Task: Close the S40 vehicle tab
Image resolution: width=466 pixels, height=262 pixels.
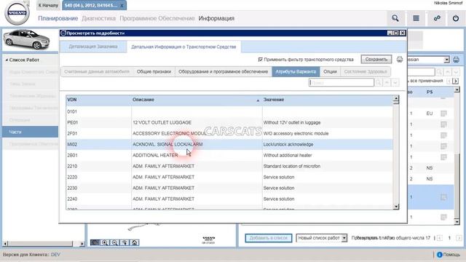Action: [122, 6]
